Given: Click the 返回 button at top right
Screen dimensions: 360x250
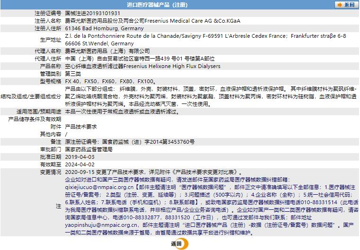Looking at the screenshot, I should tap(346, 5).
